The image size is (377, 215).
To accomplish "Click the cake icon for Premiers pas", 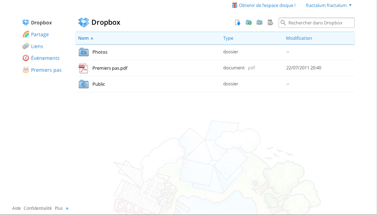I will point(26,70).
